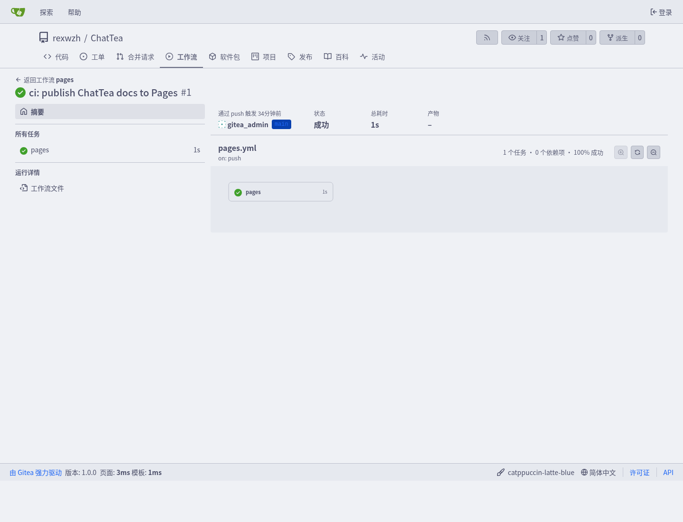Open the 探索 explore menu
This screenshot has width=683, height=522.
[46, 12]
